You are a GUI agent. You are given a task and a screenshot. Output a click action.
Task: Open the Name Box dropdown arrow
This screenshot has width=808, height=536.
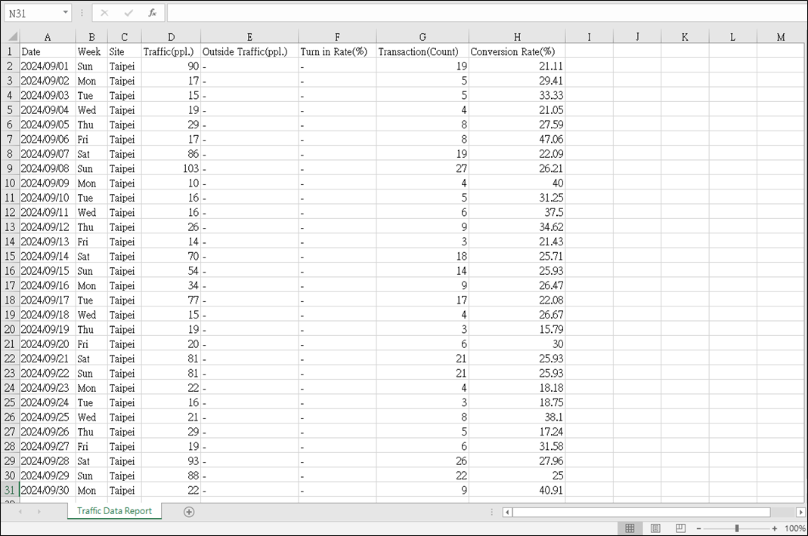65,12
